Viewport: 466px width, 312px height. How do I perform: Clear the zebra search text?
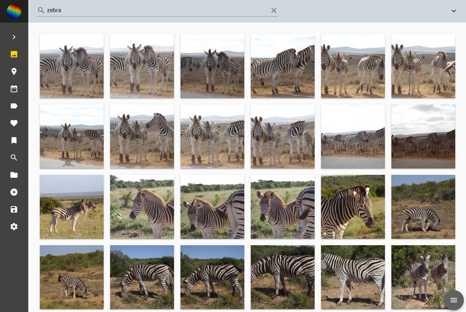click(274, 10)
